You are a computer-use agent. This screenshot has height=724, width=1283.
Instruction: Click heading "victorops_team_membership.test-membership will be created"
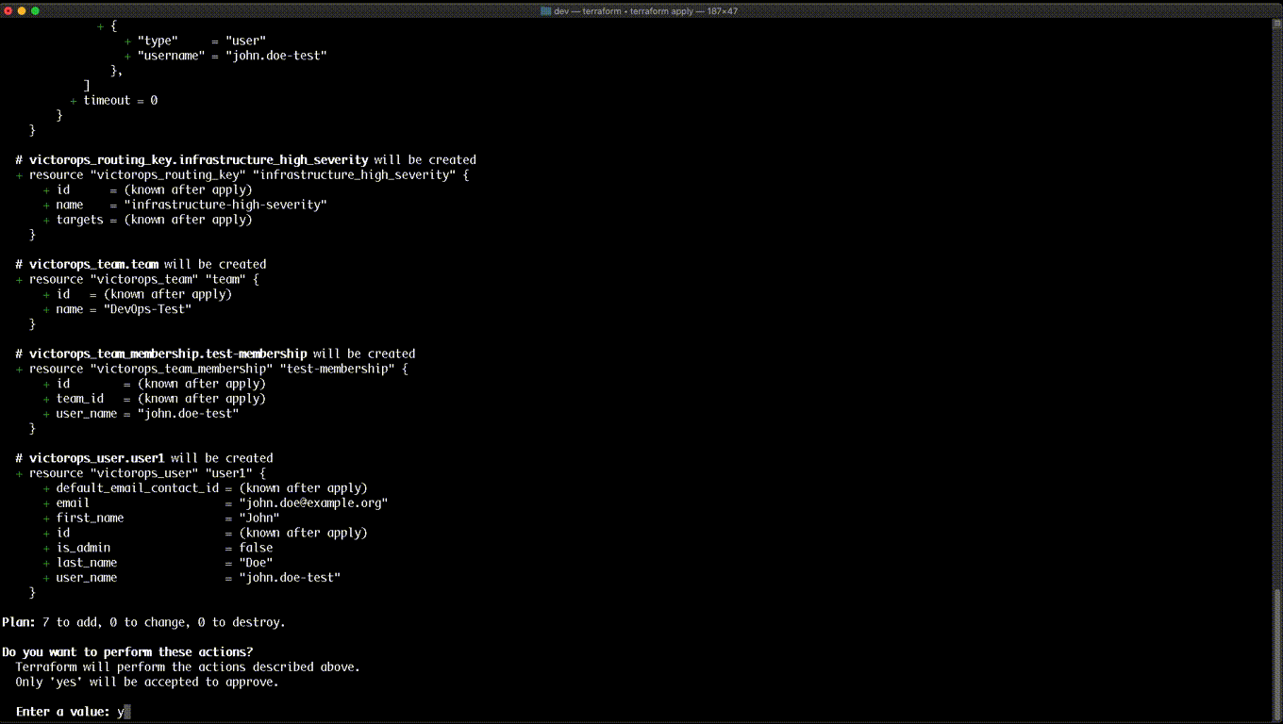pyautogui.click(x=215, y=354)
